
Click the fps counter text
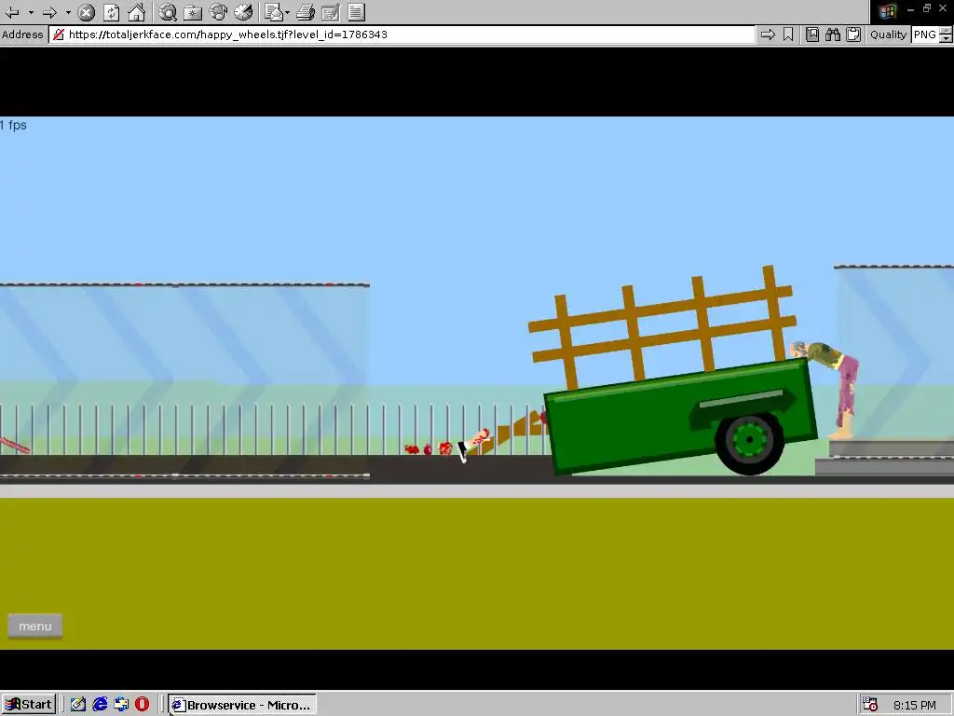click(13, 125)
